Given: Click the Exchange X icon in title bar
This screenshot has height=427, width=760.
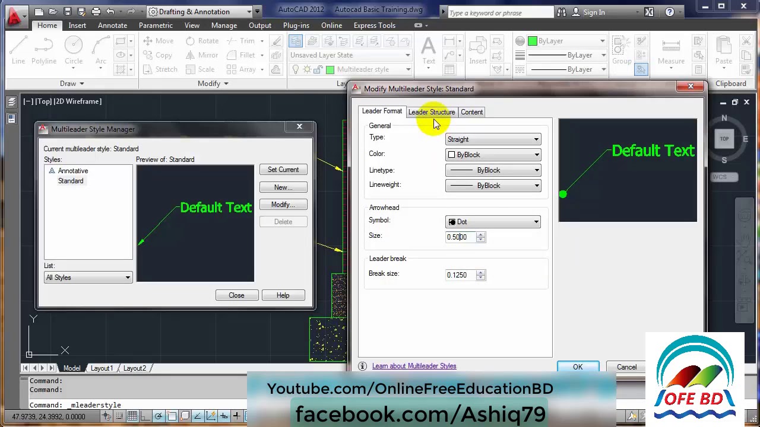Looking at the screenshot, I should tap(649, 12).
